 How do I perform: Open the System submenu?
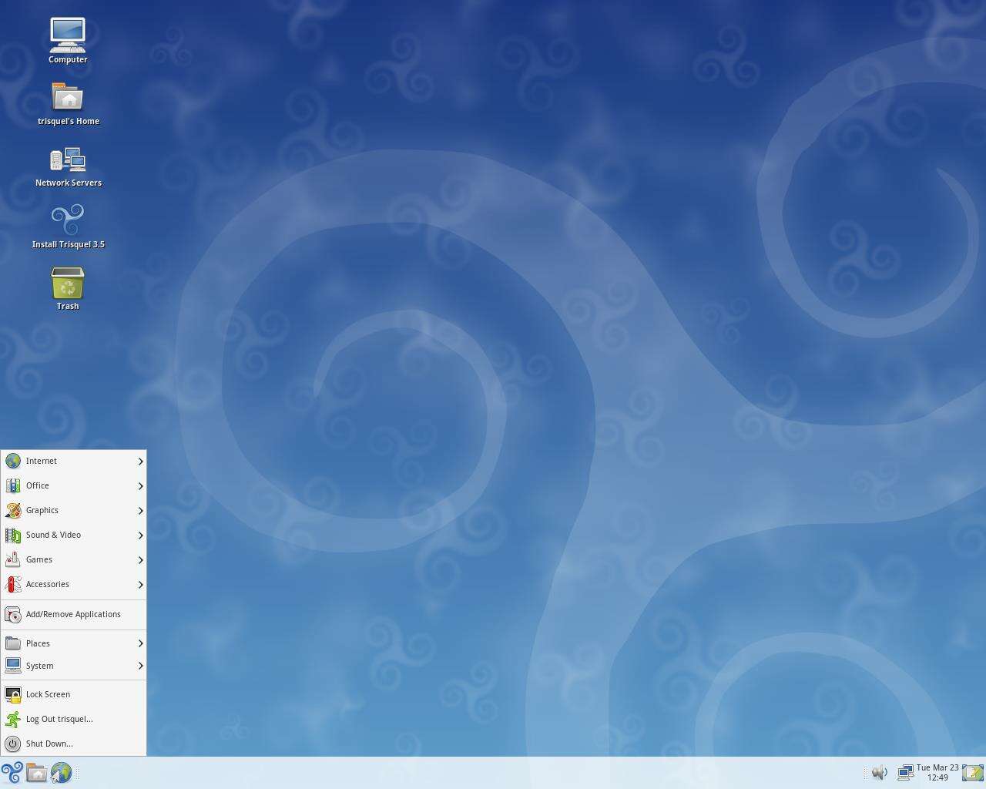(73, 666)
